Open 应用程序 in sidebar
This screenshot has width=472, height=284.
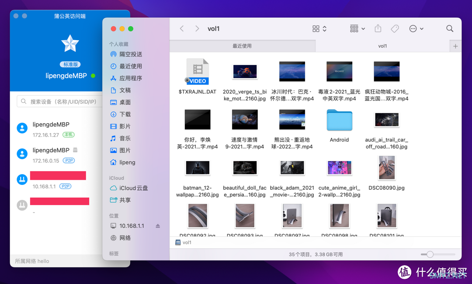(126, 78)
